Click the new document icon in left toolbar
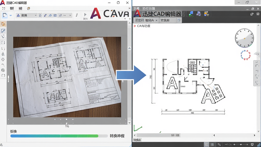This screenshot has width=261, height=147. pyautogui.click(x=5, y=15)
